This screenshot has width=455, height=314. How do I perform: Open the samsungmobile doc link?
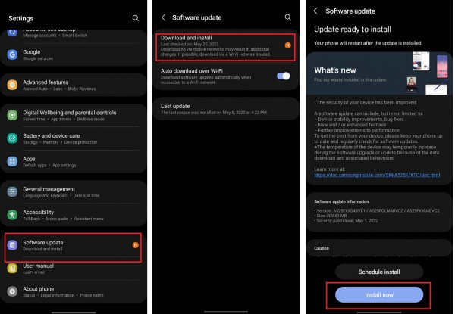pyautogui.click(x=377, y=175)
